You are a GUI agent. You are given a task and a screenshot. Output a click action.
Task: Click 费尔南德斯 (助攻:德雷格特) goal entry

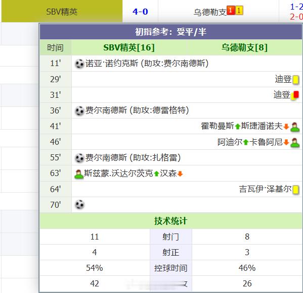(137, 110)
